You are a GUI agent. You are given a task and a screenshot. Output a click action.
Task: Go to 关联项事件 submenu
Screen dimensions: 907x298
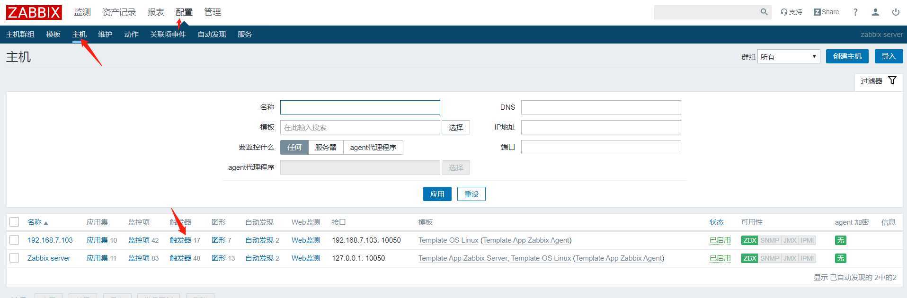coord(168,35)
